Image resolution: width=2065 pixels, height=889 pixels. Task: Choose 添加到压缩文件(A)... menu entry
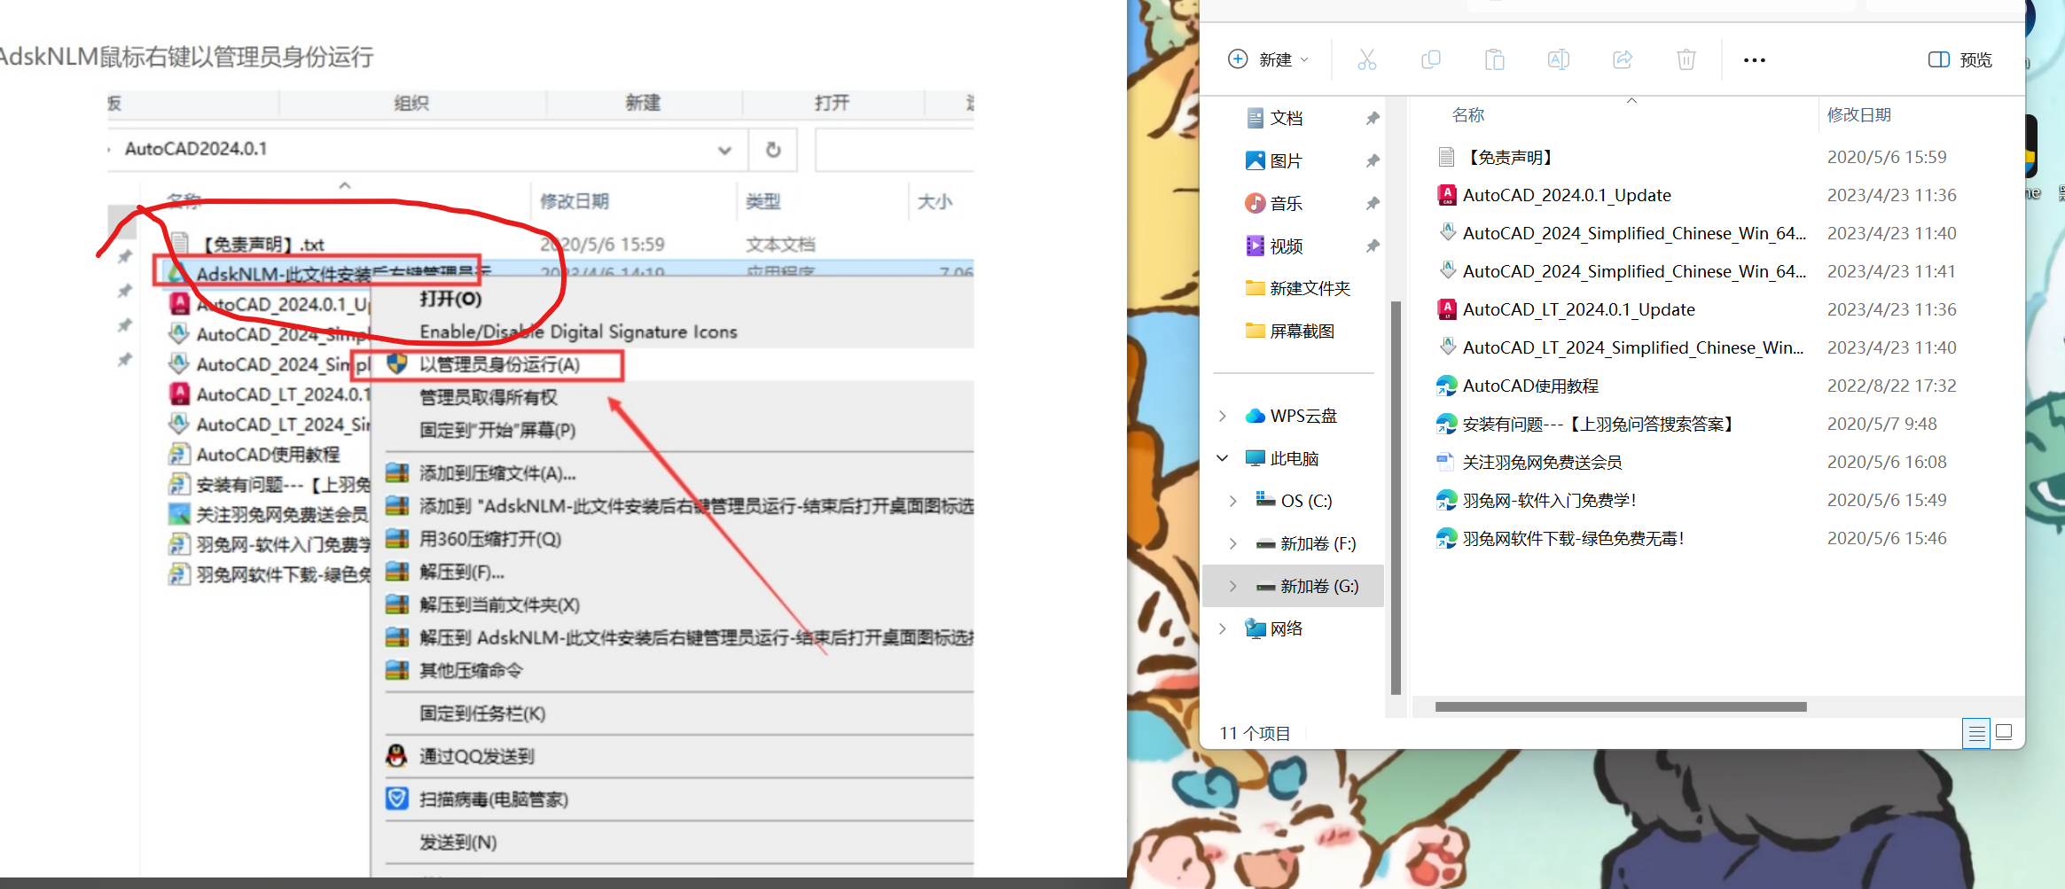[x=497, y=473]
